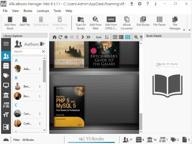Image resolution: width=192 pixels, height=144 pixels.
Task: Click PHP 5 and MySQL 5 cover
Action: (x=69, y=106)
